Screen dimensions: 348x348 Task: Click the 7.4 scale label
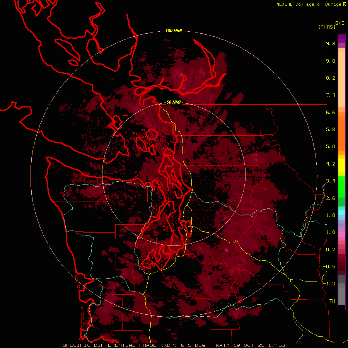[x=331, y=95]
